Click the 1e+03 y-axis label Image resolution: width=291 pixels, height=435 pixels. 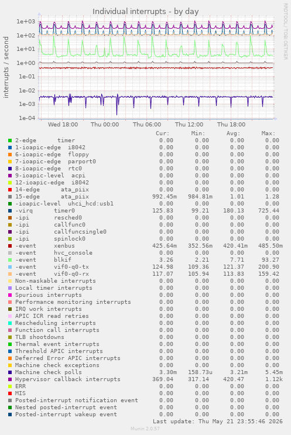tap(26, 22)
